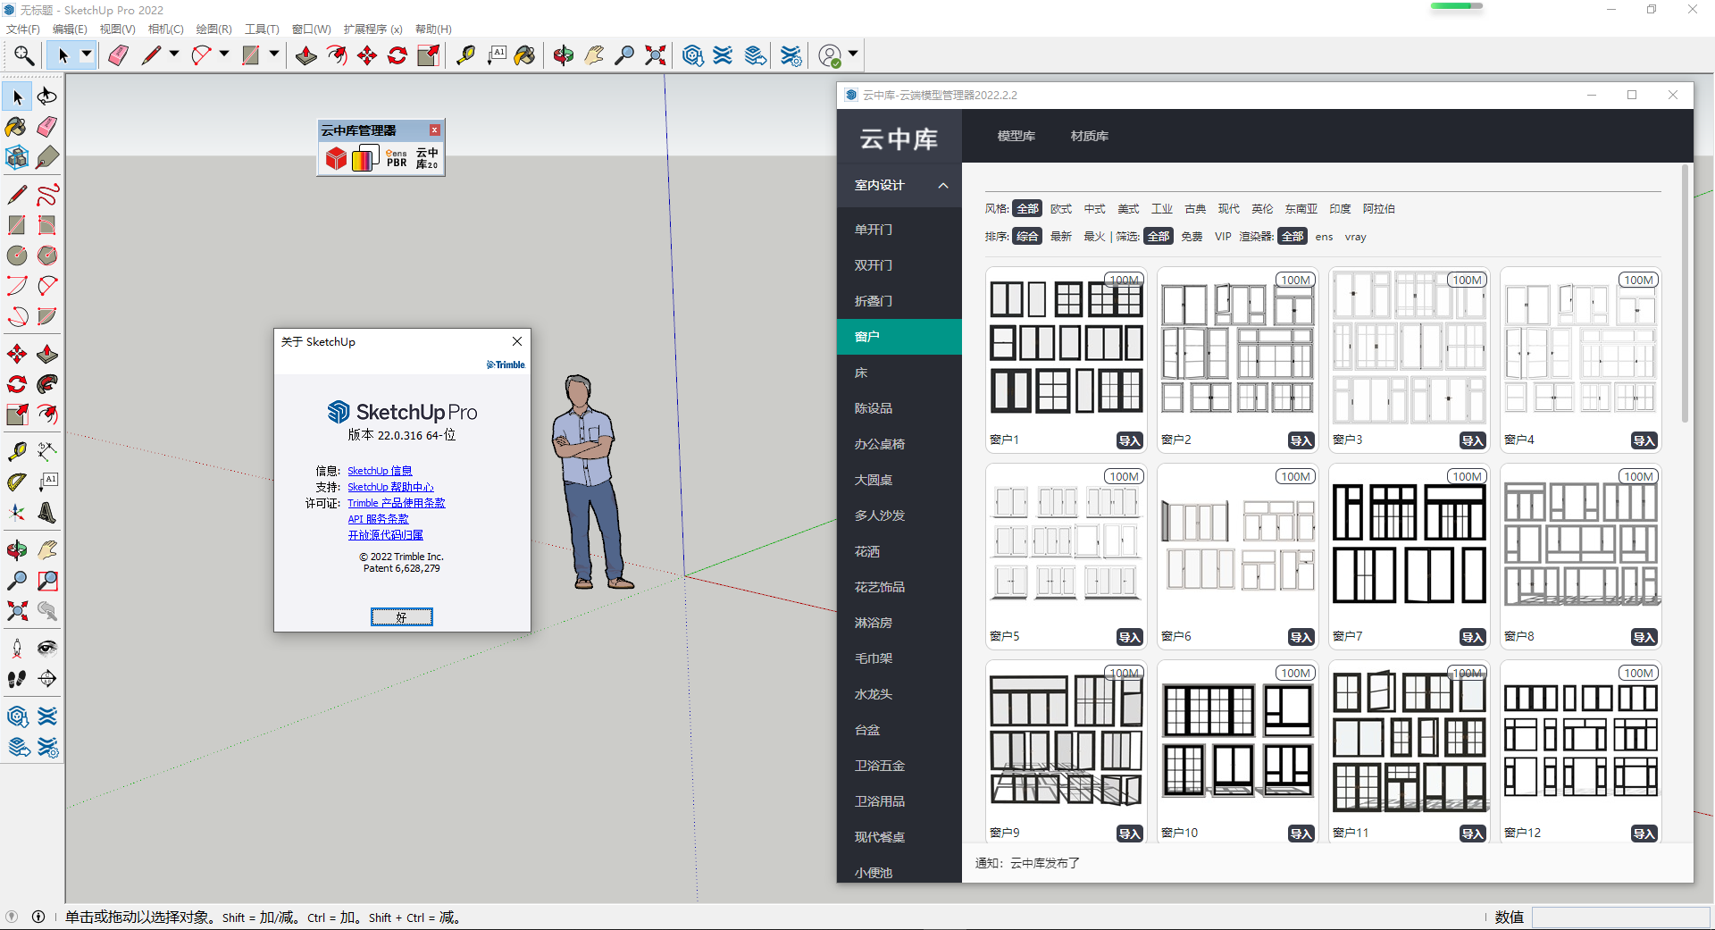Click the search magnifier at toolbar start
1715x930 pixels.
[24, 55]
